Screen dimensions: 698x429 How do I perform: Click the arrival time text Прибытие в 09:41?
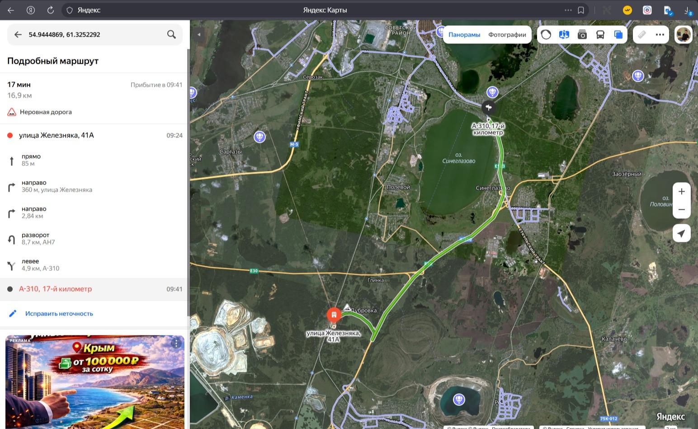tap(156, 85)
